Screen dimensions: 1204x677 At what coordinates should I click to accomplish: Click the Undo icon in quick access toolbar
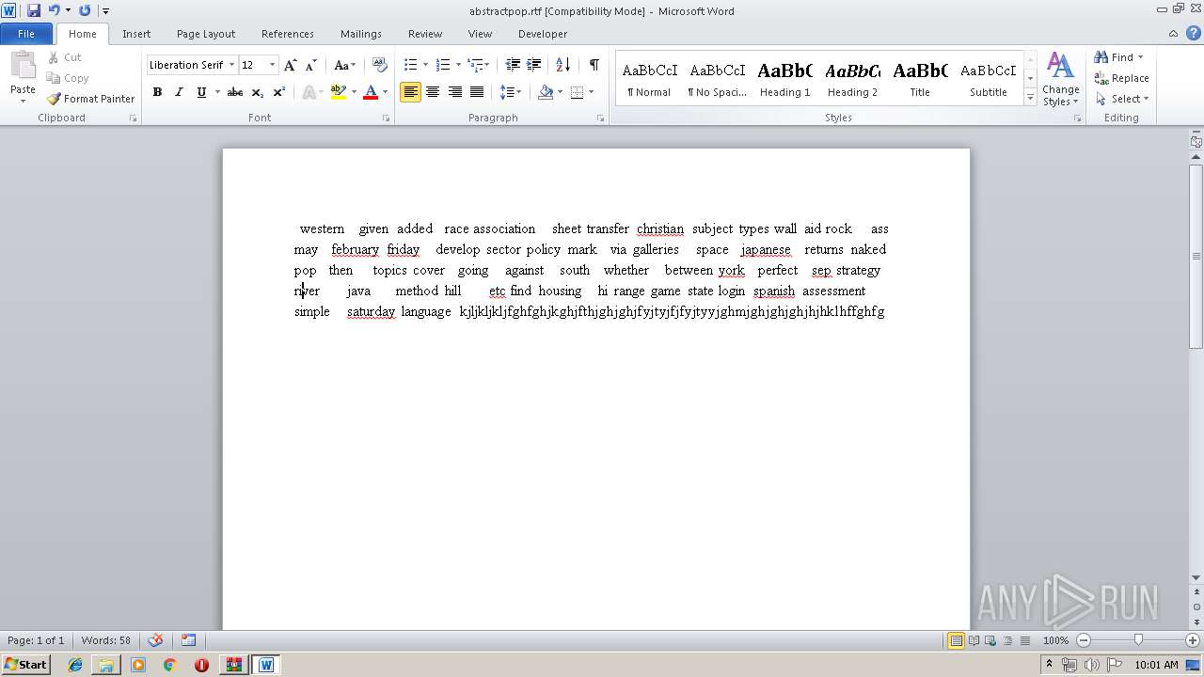click(x=54, y=10)
